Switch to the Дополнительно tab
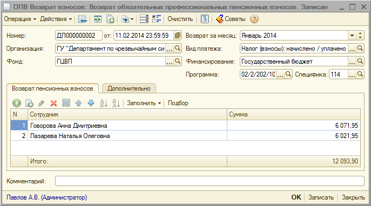The image size is (371, 206). (129, 88)
